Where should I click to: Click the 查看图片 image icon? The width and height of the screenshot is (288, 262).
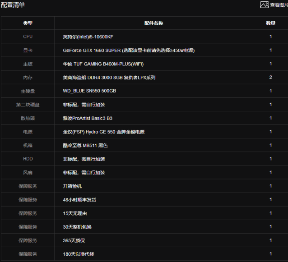pos(265,5)
